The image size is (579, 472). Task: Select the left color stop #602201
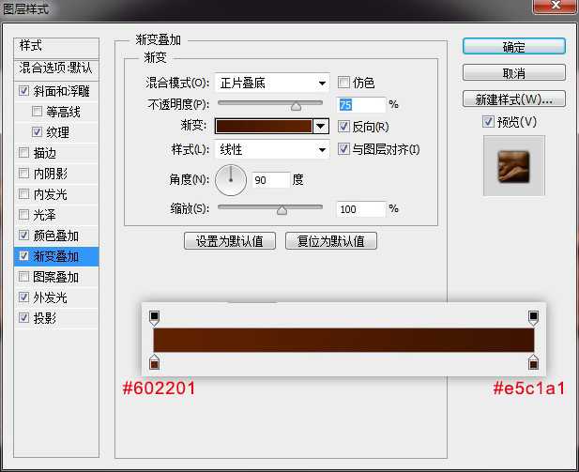click(154, 362)
